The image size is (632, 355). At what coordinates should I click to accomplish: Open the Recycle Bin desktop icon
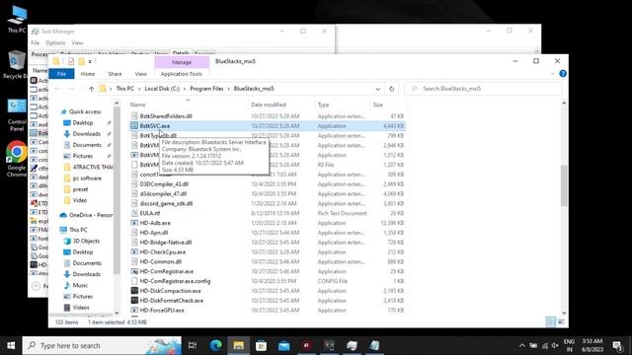pos(16,64)
